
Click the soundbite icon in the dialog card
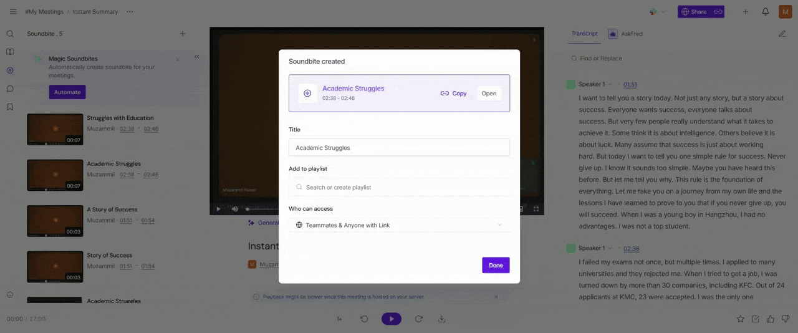click(307, 94)
